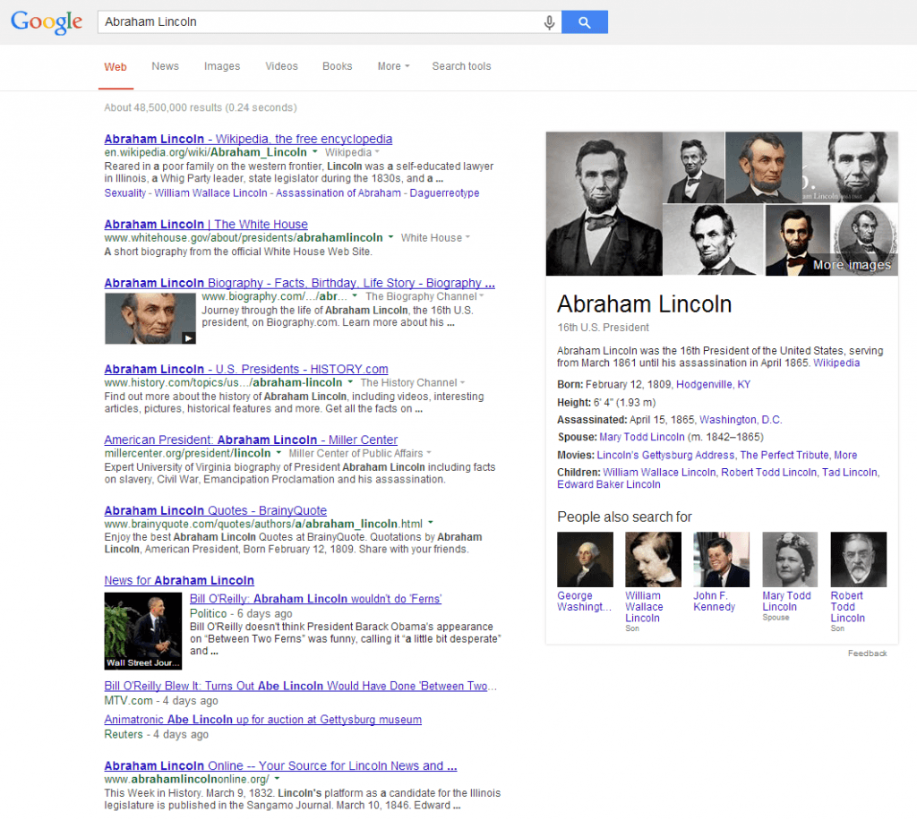Click William Wallace Lincoln thumbnail photo

point(653,559)
